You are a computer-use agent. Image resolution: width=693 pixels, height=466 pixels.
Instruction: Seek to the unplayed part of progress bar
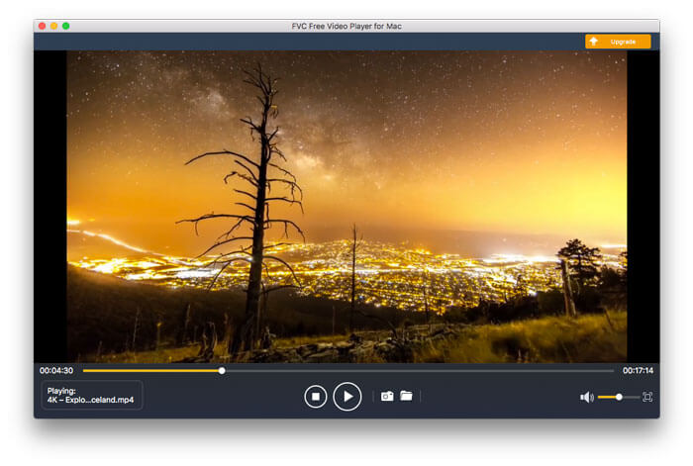[x=416, y=371]
